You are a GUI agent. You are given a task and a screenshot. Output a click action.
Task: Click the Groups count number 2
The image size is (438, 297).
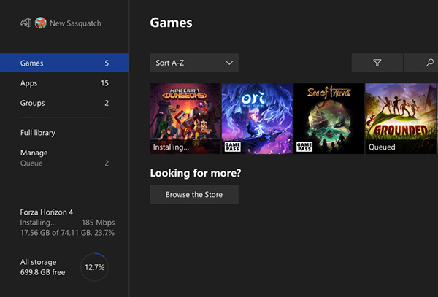[107, 103]
